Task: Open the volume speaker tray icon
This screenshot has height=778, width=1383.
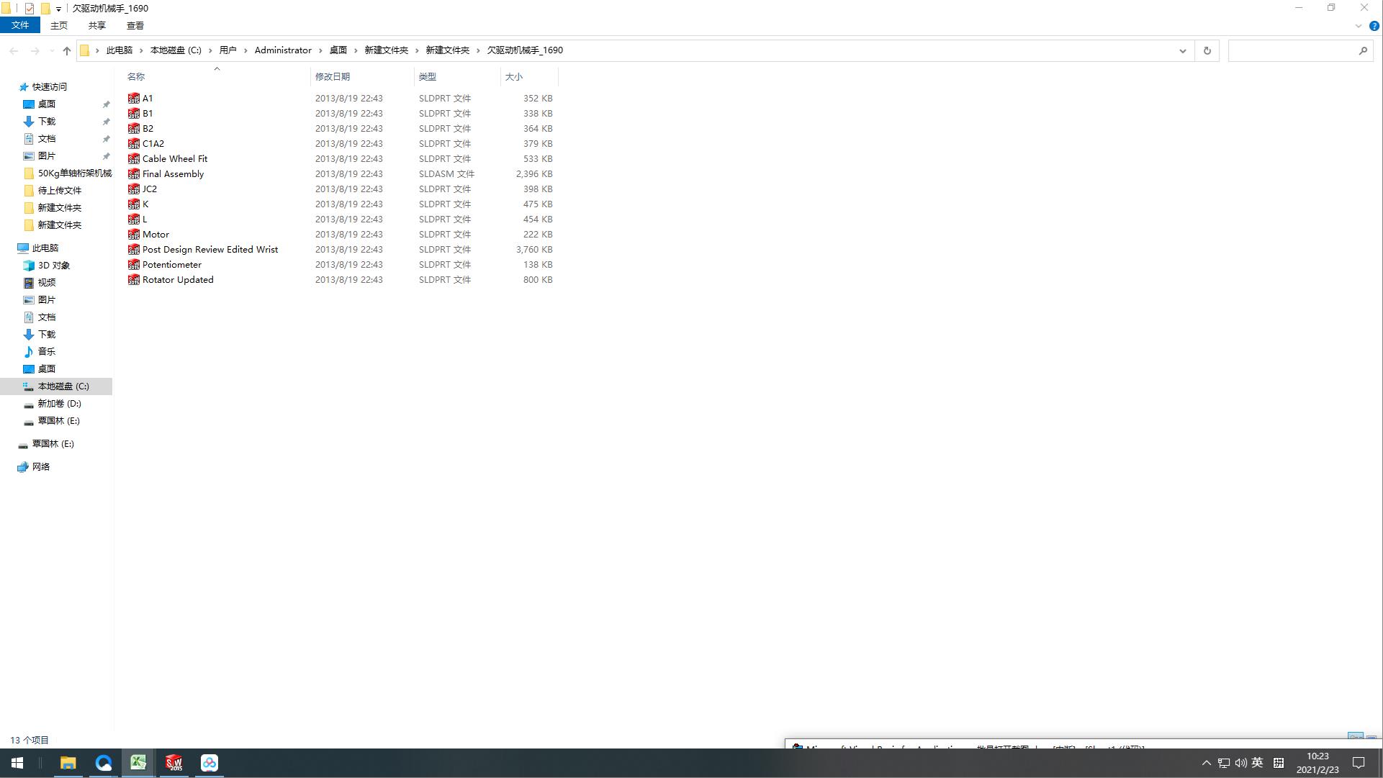Action: [x=1240, y=763]
